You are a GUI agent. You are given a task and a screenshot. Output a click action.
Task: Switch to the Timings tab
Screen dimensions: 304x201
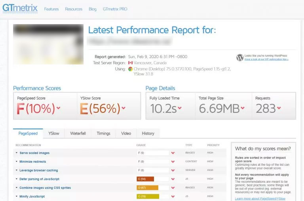(x=103, y=134)
